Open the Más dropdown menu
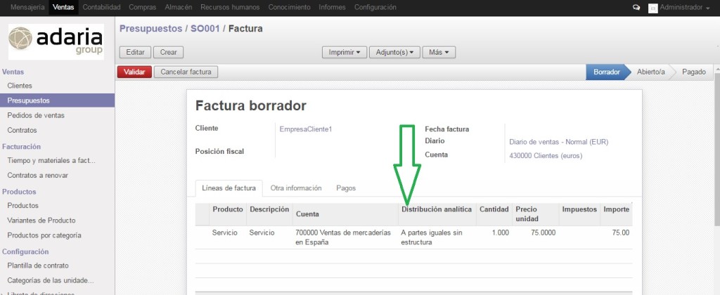This screenshot has height=295, width=720. pos(439,52)
